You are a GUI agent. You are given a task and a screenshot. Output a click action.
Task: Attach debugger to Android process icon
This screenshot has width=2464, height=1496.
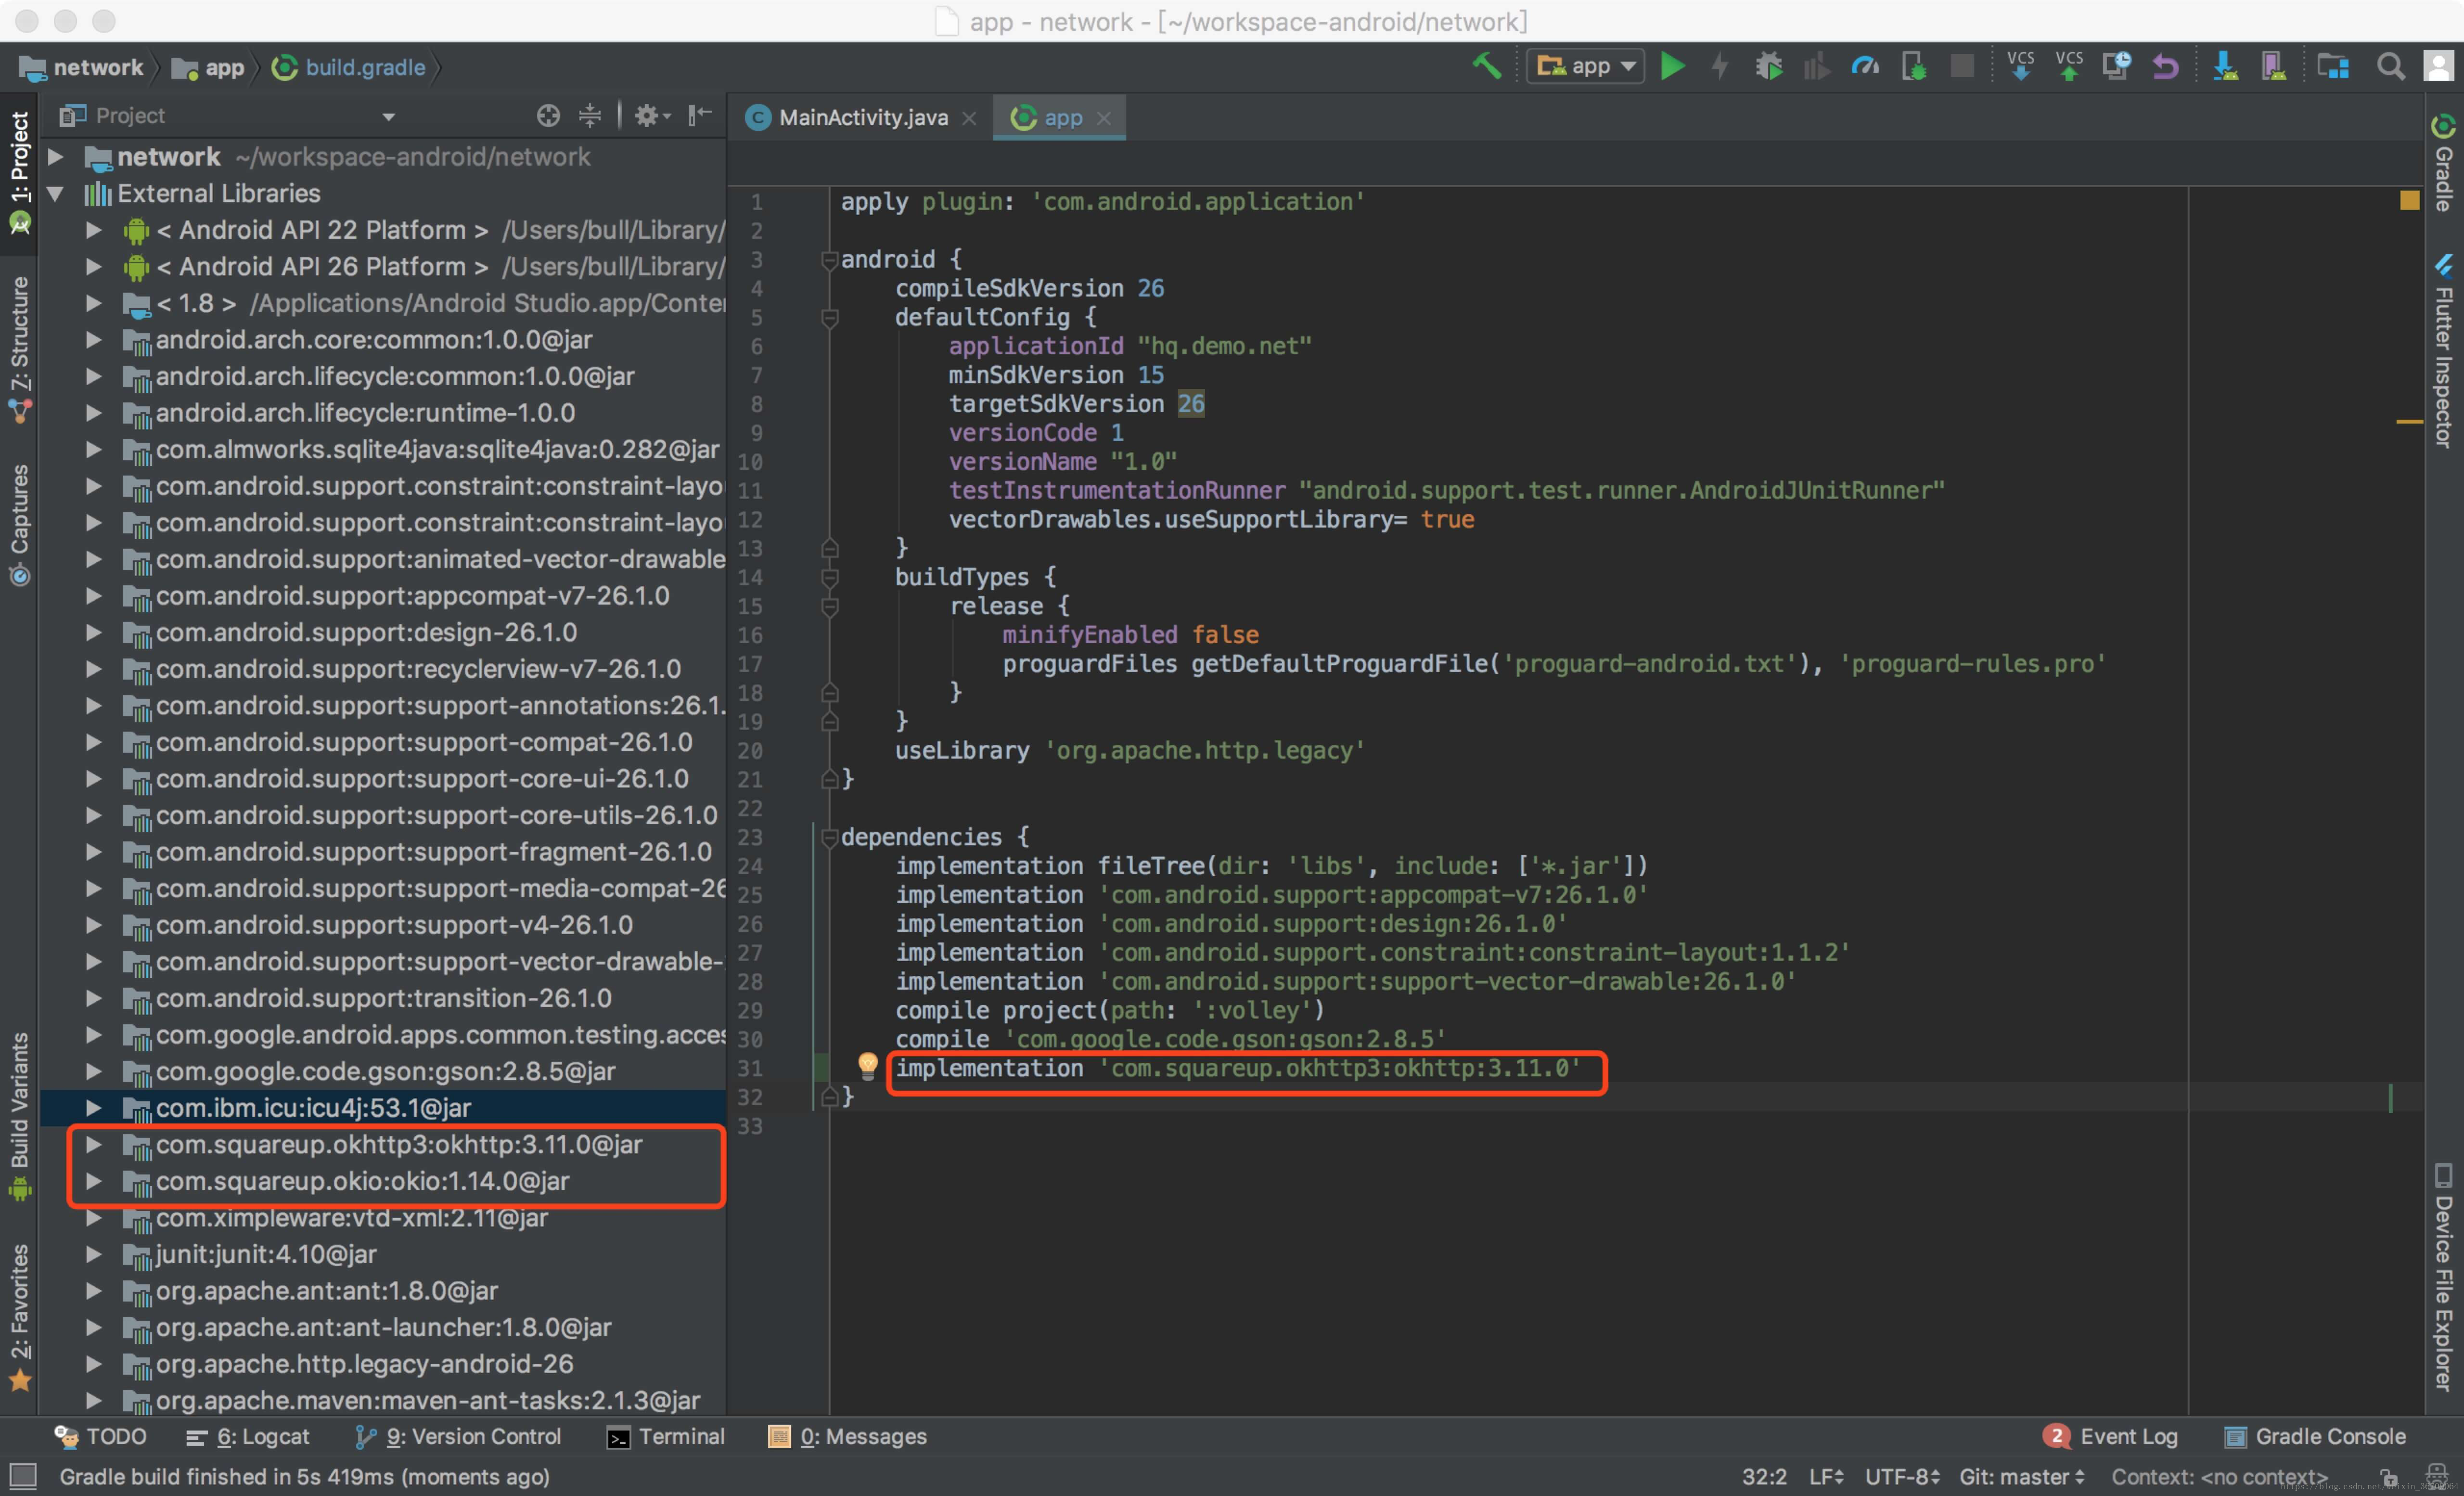[1914, 67]
